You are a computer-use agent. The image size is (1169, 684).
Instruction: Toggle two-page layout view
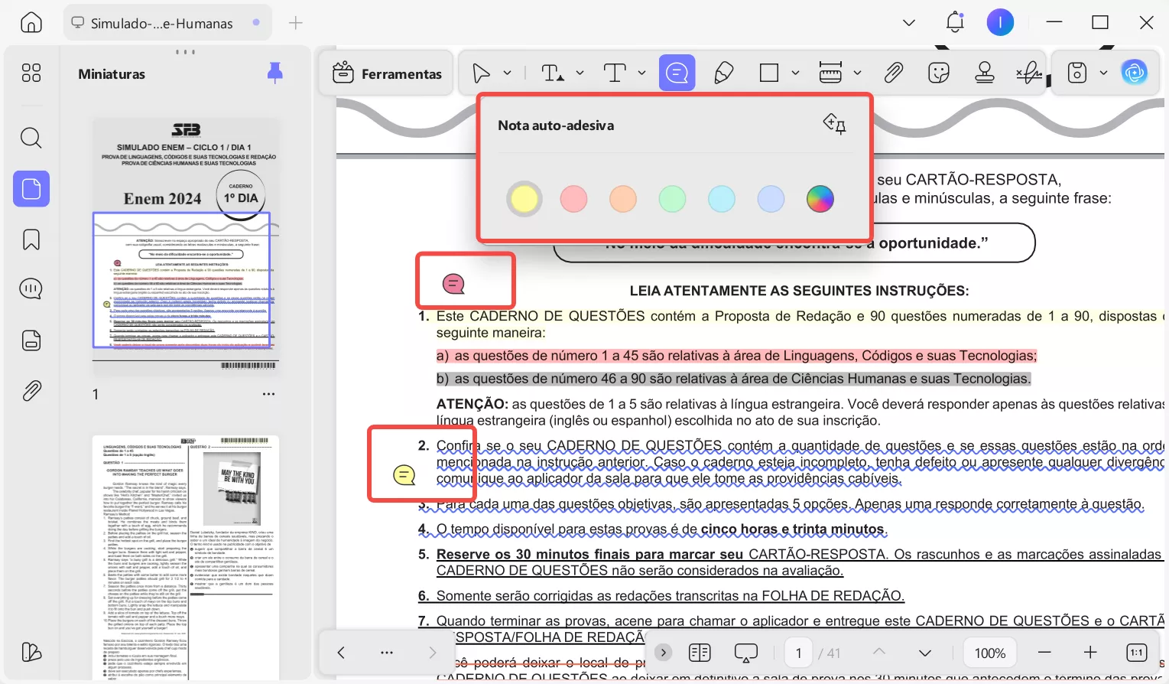699,652
